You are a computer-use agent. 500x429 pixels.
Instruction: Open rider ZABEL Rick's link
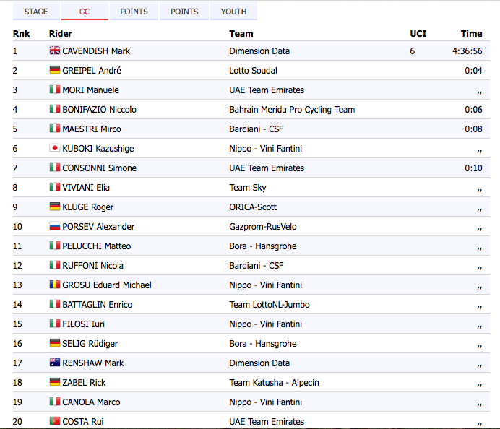[84, 382]
